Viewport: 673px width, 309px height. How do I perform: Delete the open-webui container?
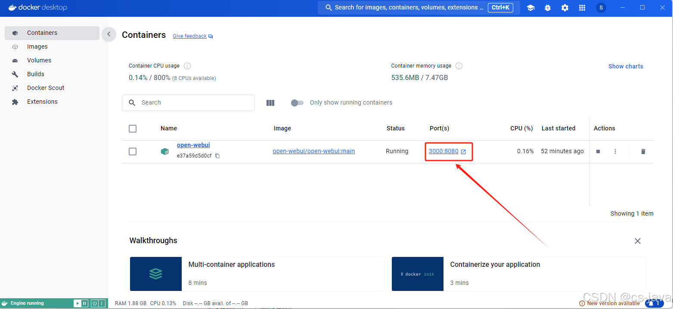pos(643,151)
